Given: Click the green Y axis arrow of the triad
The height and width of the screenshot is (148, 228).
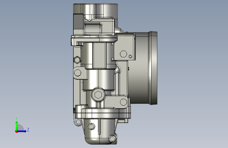Looking at the screenshot, I should point(17,126).
